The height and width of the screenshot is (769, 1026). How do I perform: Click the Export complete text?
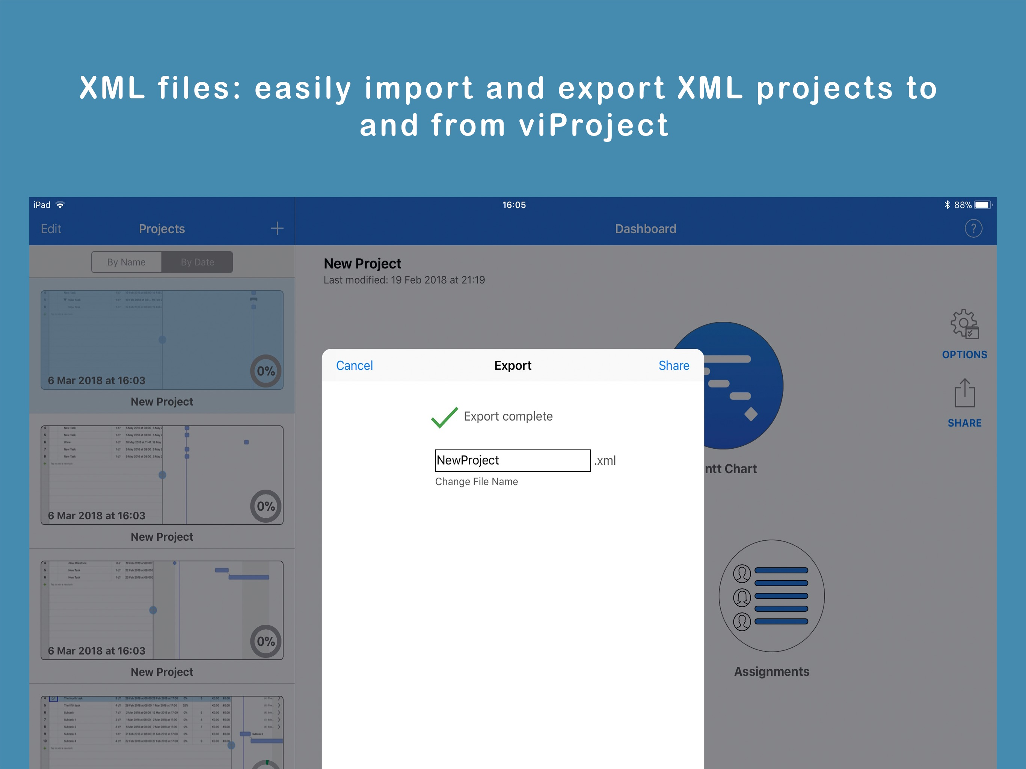tap(508, 416)
